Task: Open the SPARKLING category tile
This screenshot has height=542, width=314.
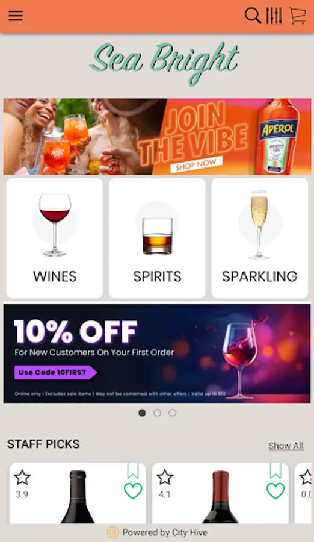Action: tap(260, 238)
